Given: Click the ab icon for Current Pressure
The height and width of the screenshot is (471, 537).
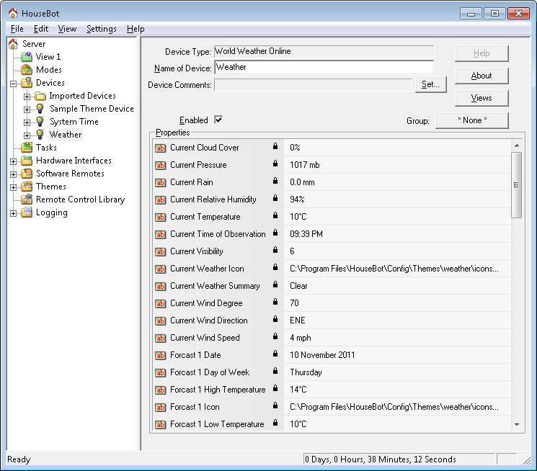Looking at the screenshot, I should 160,166.
